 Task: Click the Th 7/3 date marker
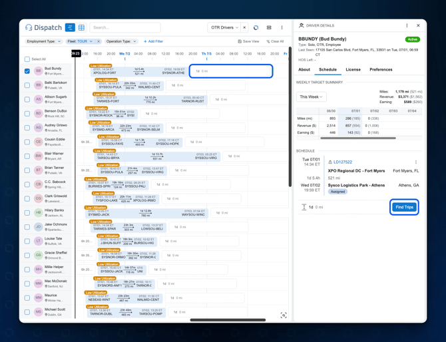[206, 53]
